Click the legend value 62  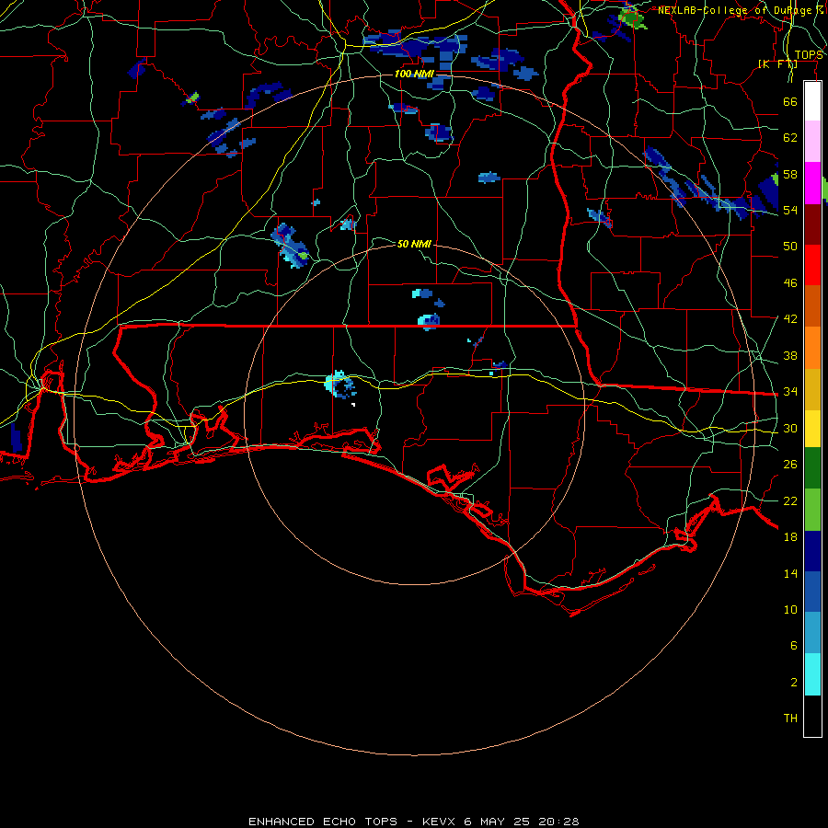point(790,138)
